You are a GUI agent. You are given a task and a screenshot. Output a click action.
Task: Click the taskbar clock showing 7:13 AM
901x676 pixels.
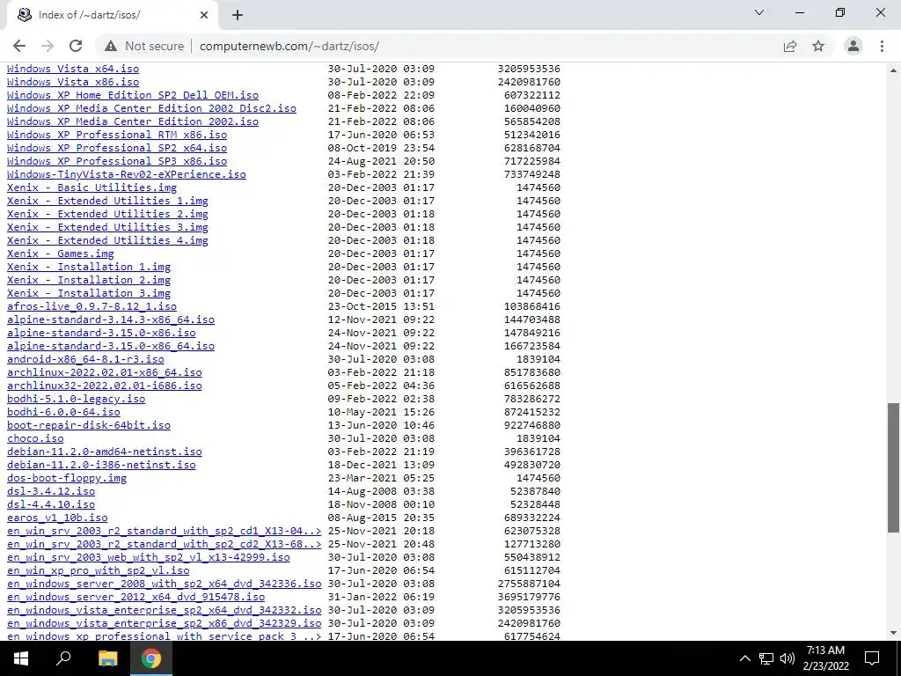click(825, 658)
